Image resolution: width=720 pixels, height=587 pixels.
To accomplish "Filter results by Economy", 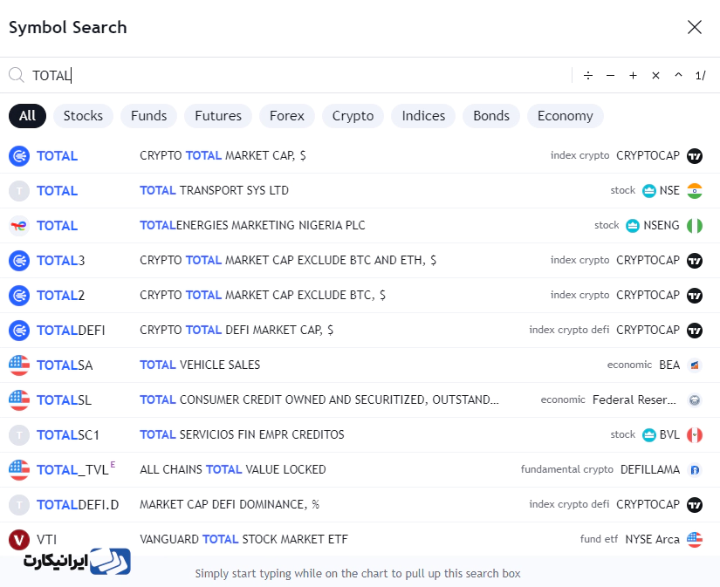I will 566,116.
